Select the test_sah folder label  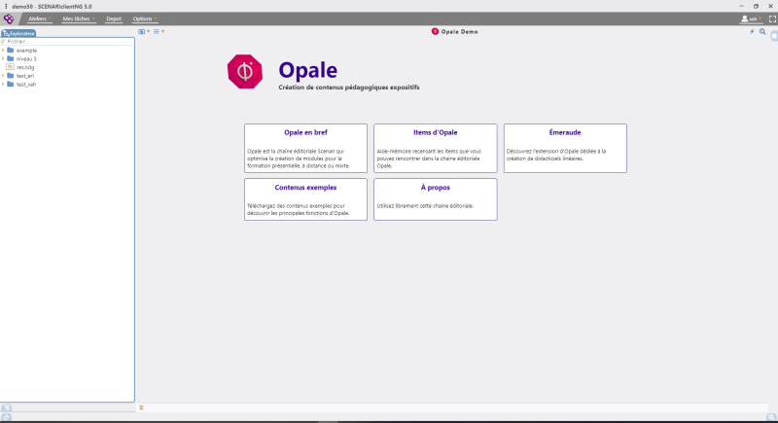pos(26,85)
